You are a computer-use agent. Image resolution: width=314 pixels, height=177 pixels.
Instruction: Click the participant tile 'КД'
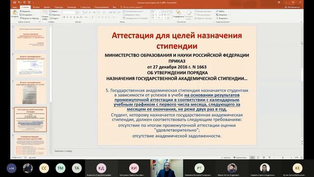click(102, 168)
